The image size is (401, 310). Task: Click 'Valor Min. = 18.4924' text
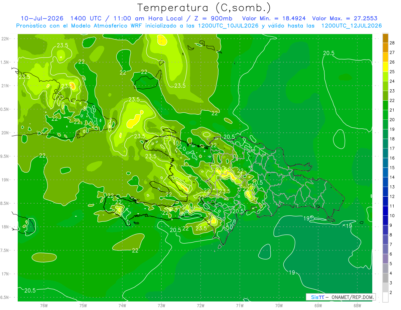tap(275, 18)
